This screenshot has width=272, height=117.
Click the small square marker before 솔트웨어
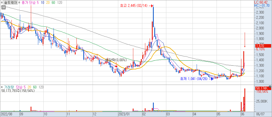2,3
